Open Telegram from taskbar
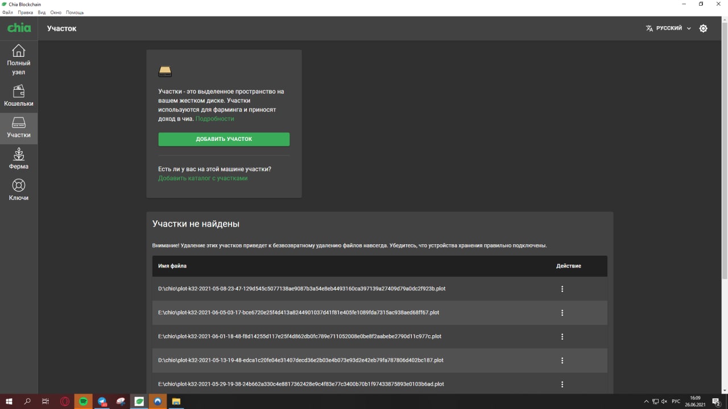Viewport: 728px width, 409px height. pos(102,402)
